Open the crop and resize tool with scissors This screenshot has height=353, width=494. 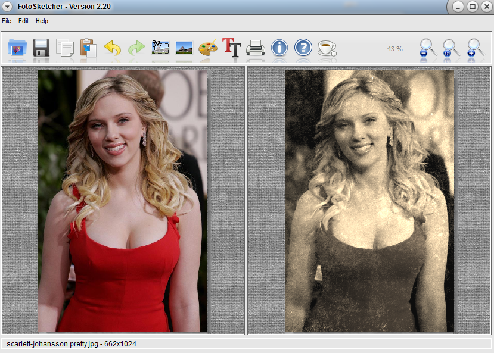(x=160, y=48)
